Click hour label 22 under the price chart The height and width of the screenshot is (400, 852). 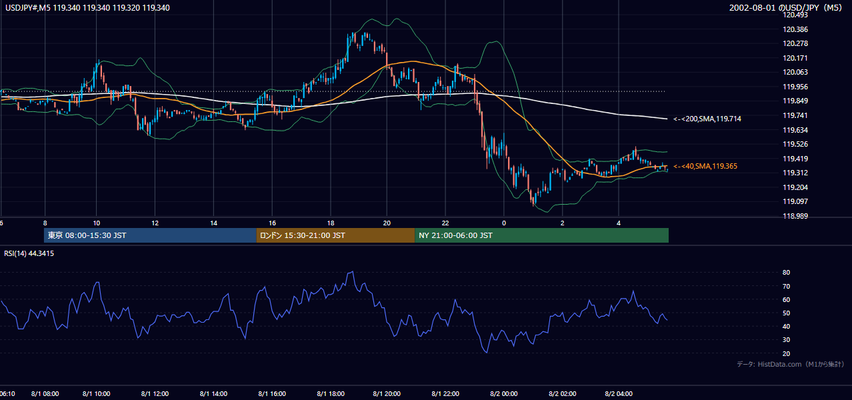tap(445, 223)
